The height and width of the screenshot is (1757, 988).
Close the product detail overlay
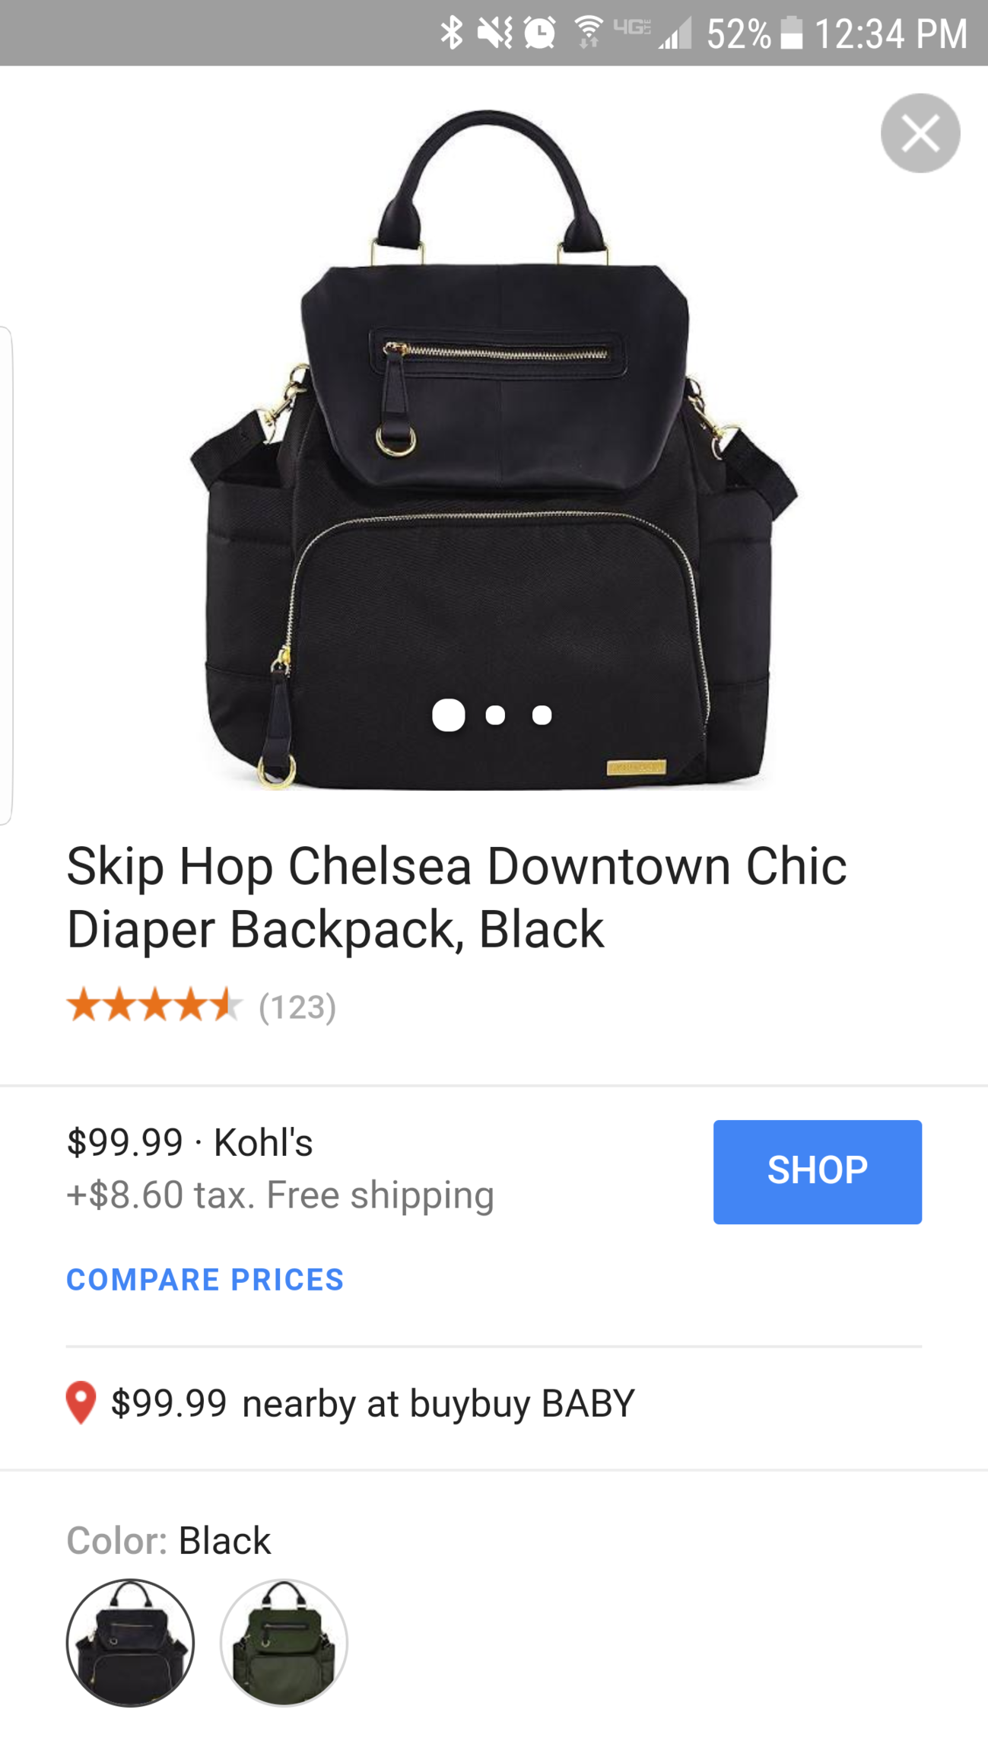point(920,133)
